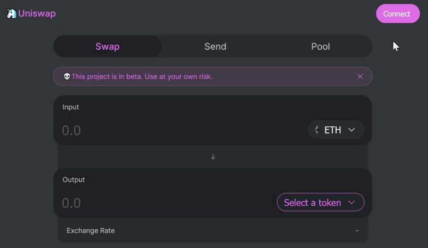Switch to the Pool tab
Viewport: 428px width, 248px height.
click(321, 47)
